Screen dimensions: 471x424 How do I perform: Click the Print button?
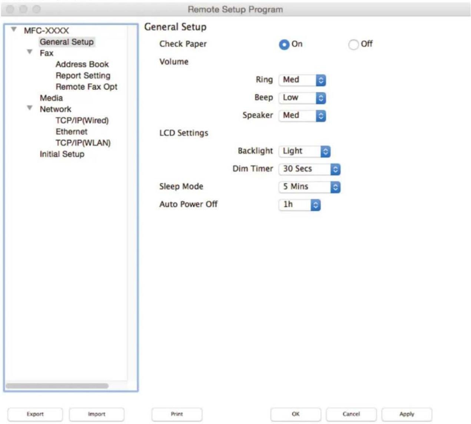click(x=177, y=414)
